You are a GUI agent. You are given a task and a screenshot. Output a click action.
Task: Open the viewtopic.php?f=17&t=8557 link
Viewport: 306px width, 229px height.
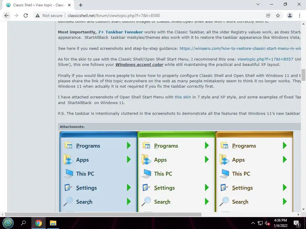265,59
